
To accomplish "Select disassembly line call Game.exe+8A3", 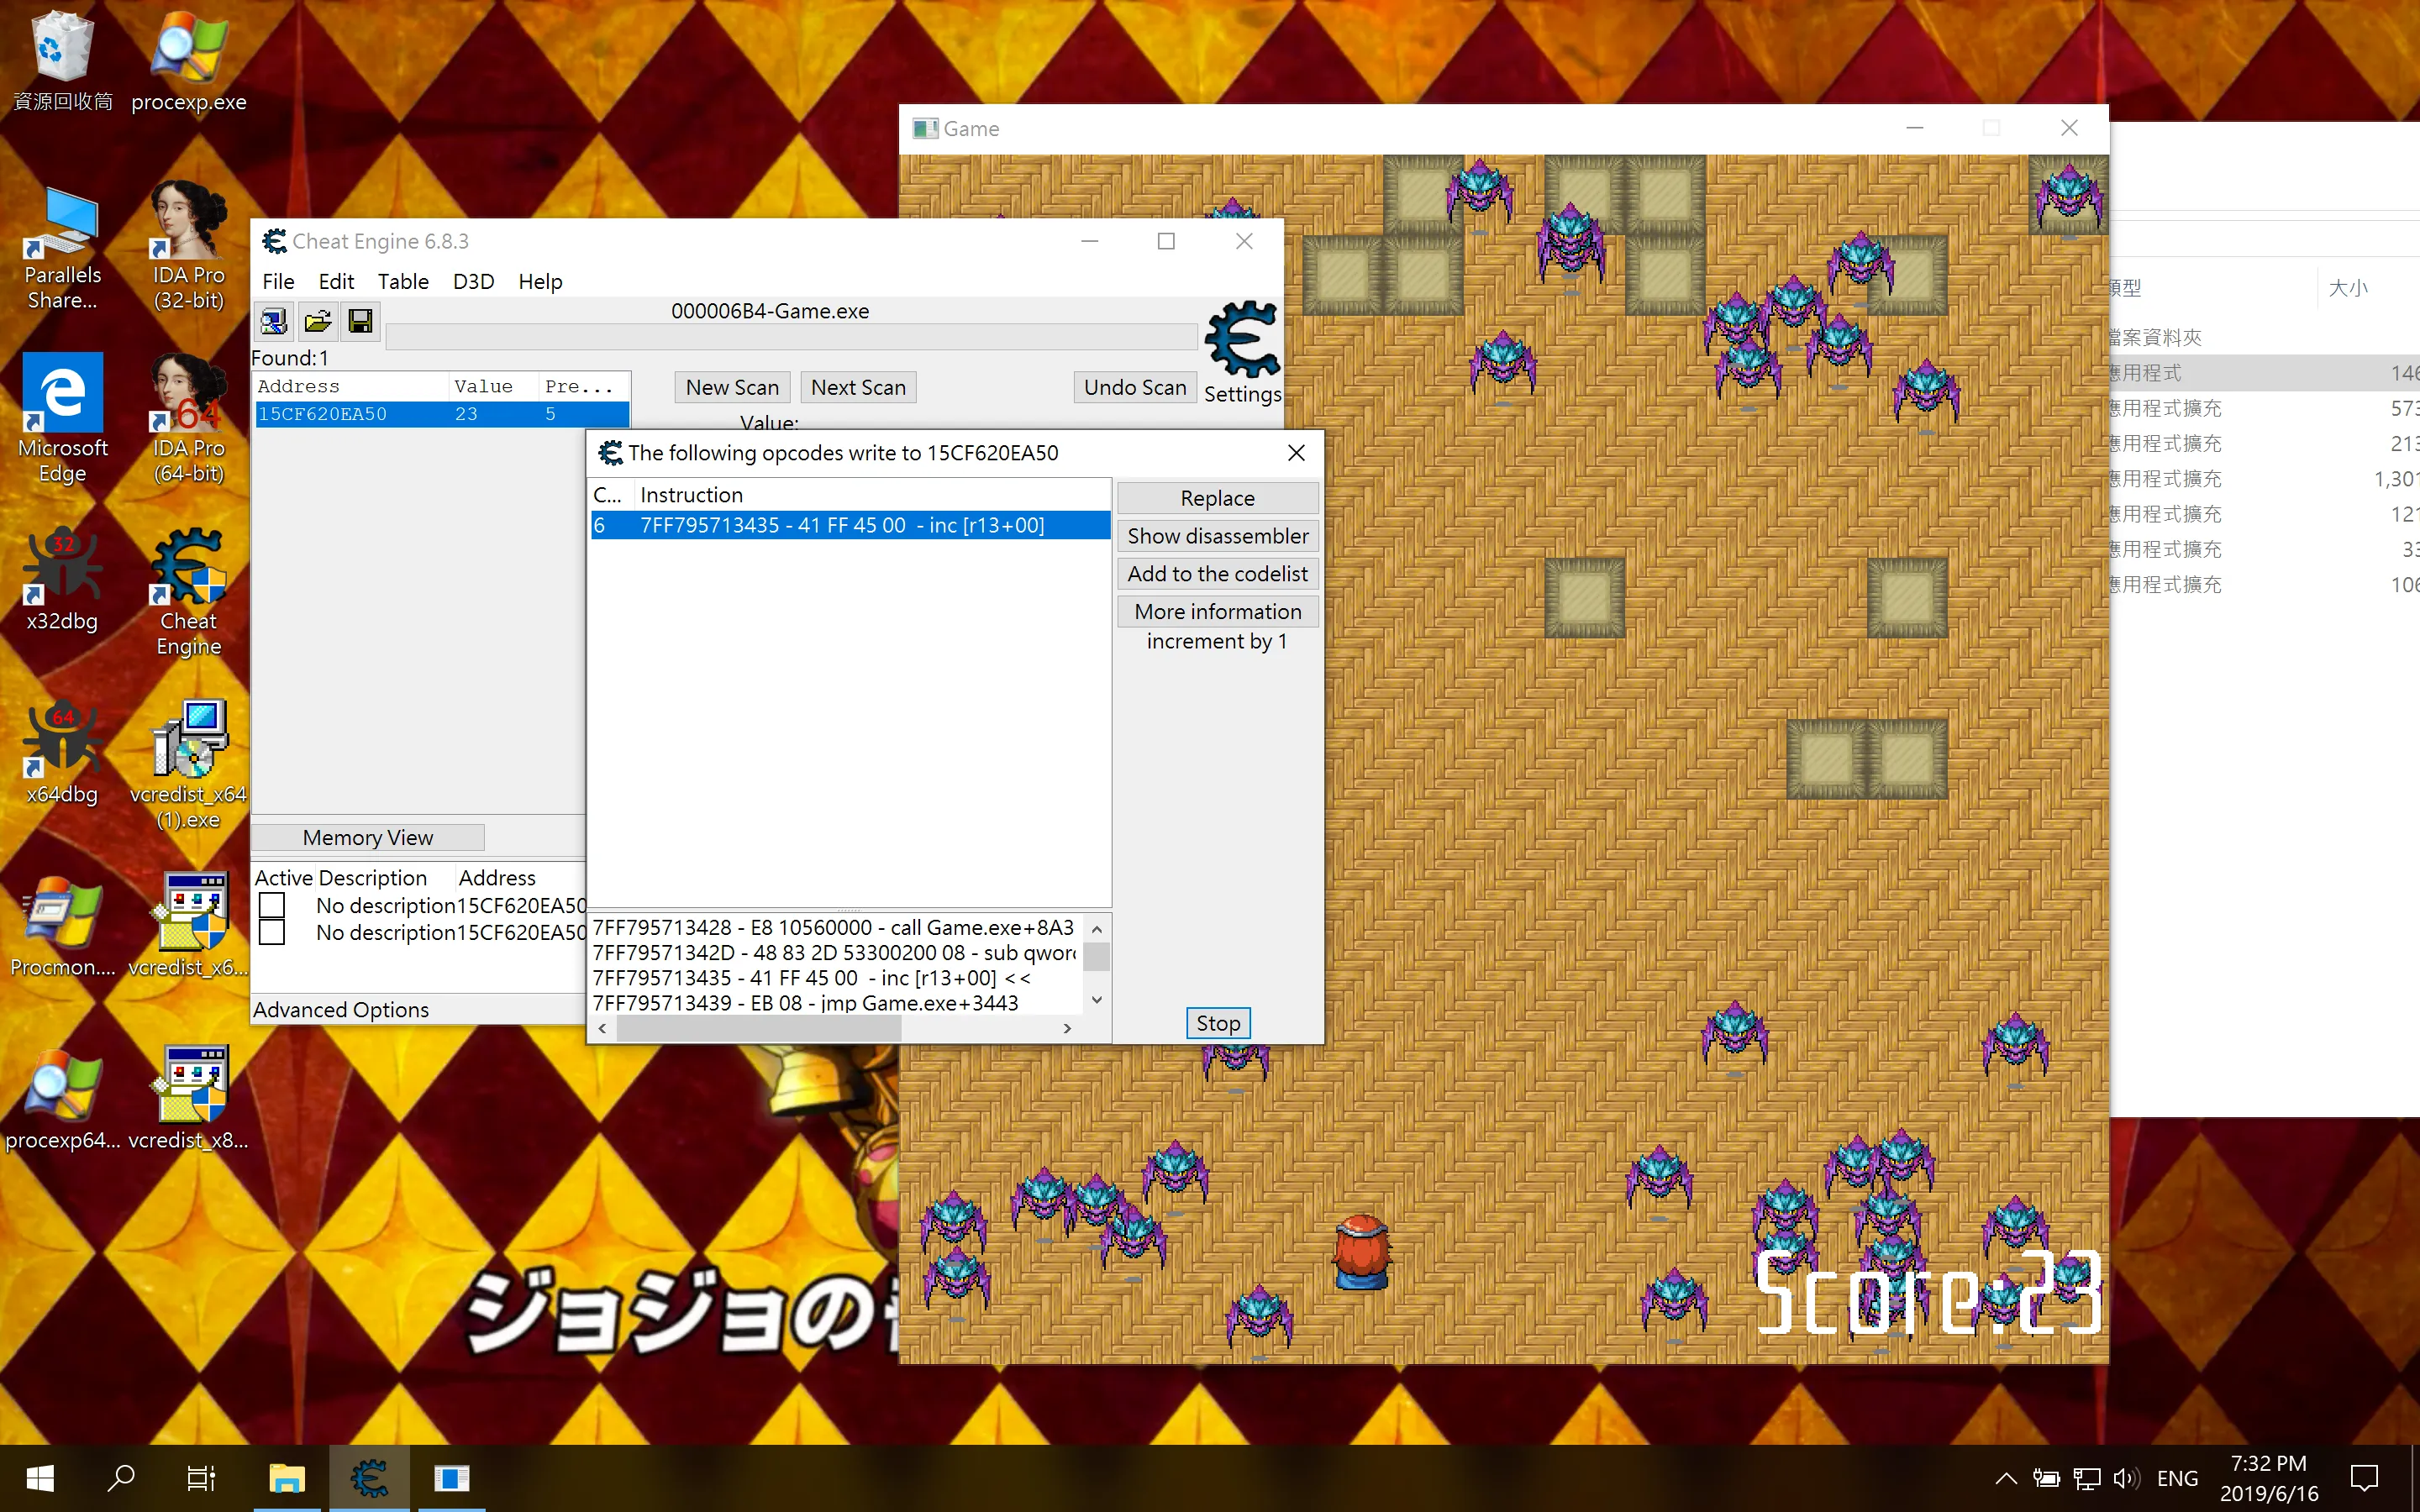I will tap(834, 928).
